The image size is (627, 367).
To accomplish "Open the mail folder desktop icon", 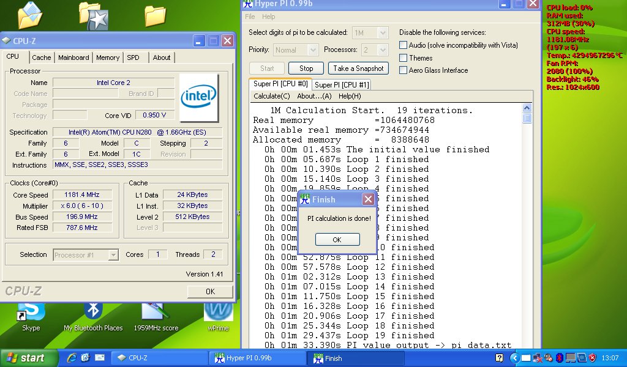I will (x=30, y=15).
